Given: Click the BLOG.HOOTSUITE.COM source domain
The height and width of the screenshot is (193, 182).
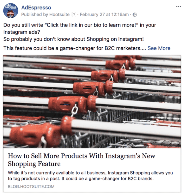Looking at the screenshot, I should tap(31, 186).
